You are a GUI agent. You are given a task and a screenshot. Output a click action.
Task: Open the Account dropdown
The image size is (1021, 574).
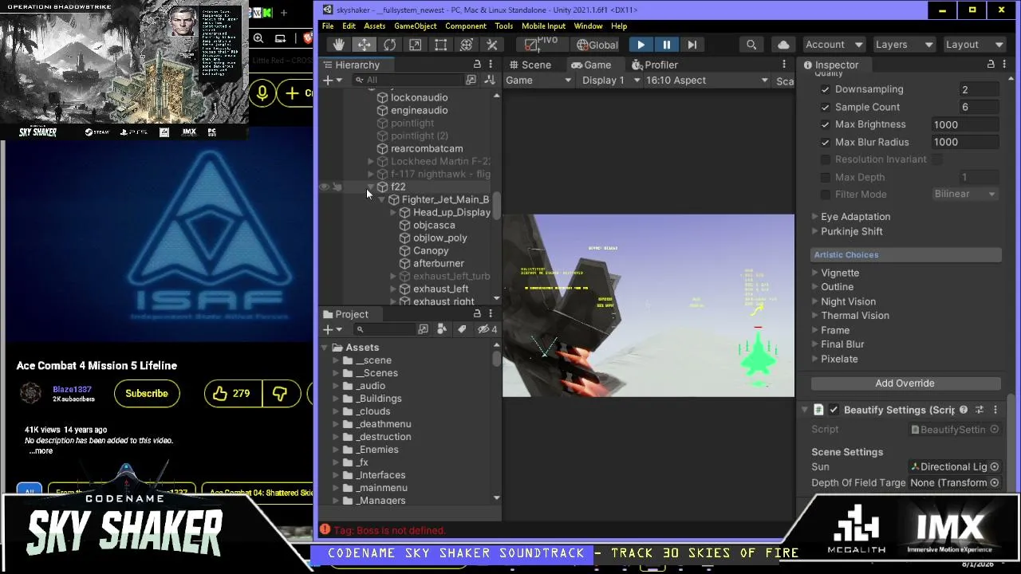[x=833, y=45]
